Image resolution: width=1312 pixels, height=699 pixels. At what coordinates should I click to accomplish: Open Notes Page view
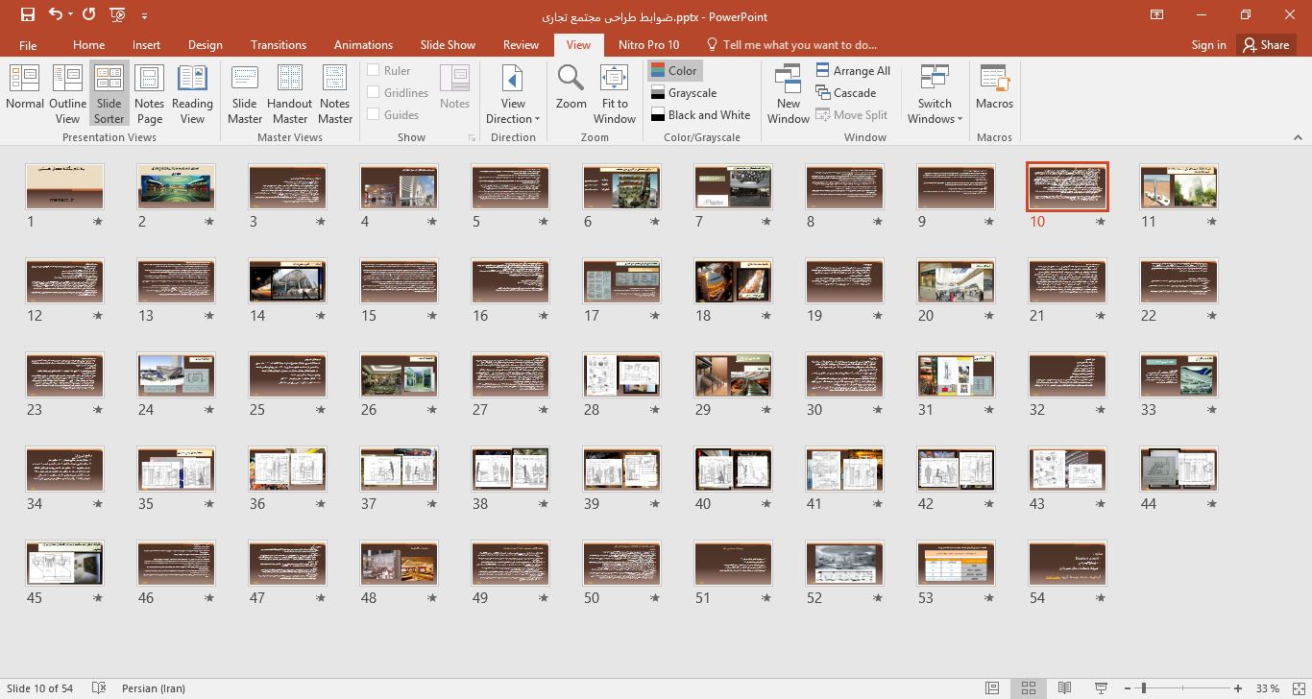[x=149, y=93]
